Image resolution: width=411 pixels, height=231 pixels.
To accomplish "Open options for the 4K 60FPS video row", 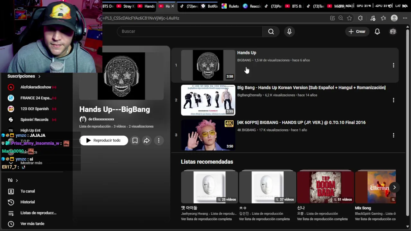I will click(x=393, y=135).
